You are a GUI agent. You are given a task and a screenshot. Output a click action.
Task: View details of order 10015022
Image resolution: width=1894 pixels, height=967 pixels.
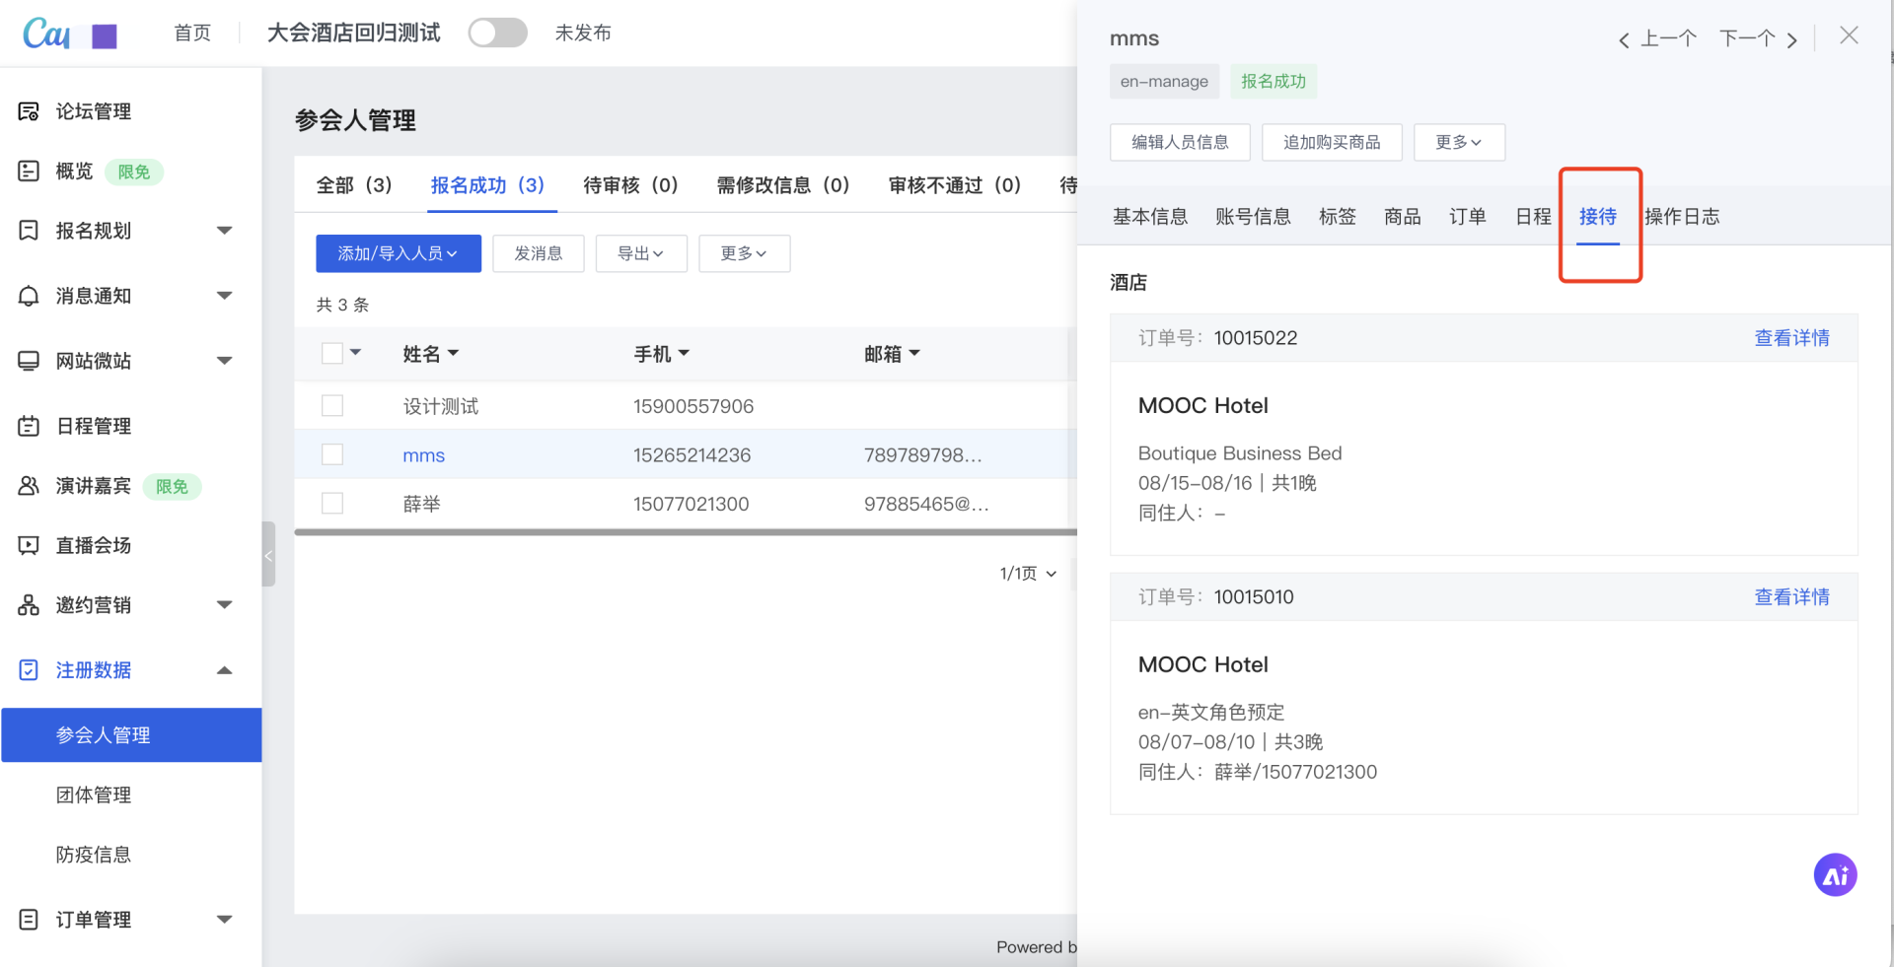(x=1791, y=338)
